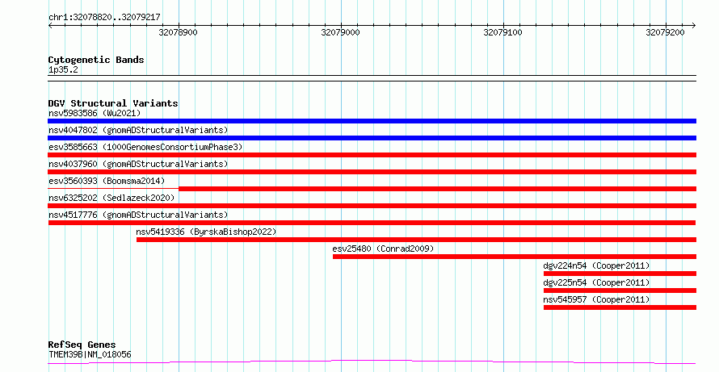Click the 32079000 ruler position label
719x372 pixels.
340,32
